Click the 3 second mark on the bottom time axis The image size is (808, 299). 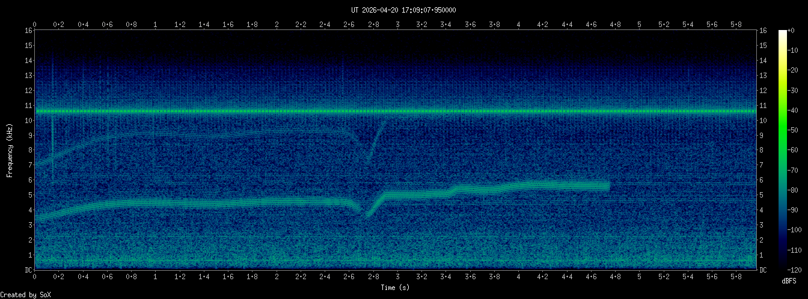(x=397, y=278)
